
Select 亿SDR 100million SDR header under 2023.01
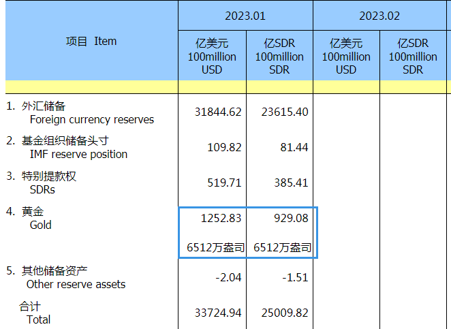[x=279, y=56]
